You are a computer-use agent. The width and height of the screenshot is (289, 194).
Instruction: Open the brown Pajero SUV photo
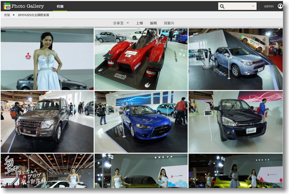tap(47, 122)
